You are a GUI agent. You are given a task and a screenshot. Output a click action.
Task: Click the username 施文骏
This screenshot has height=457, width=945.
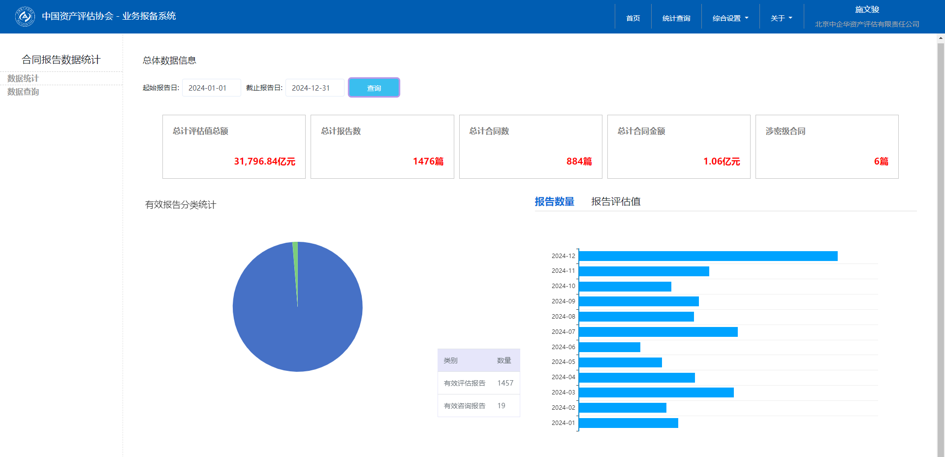click(x=867, y=9)
